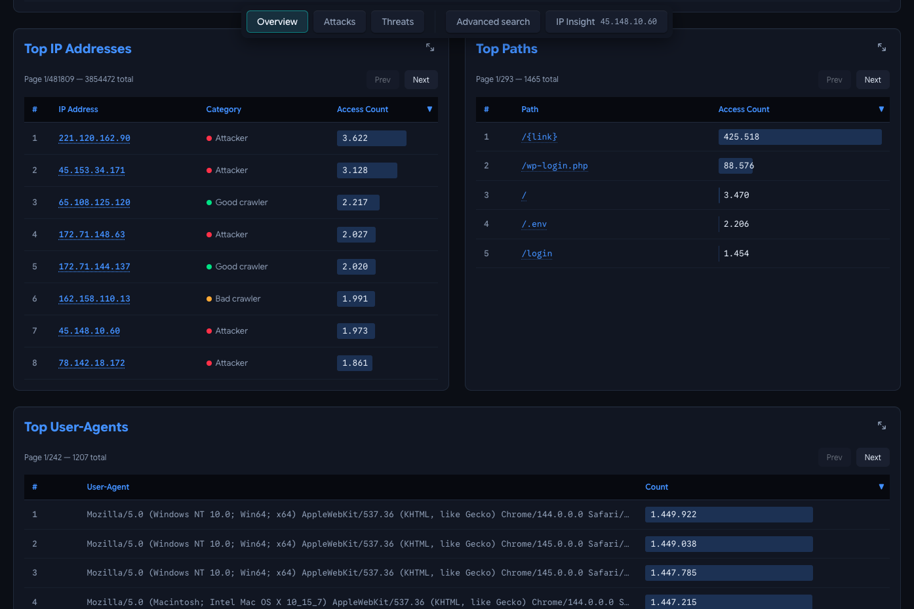Open IP address 162.158.110.13

click(x=94, y=299)
